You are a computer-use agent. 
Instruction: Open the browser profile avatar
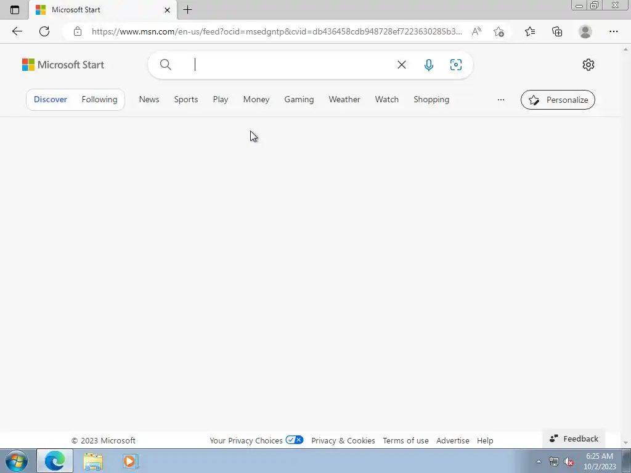pos(585,31)
